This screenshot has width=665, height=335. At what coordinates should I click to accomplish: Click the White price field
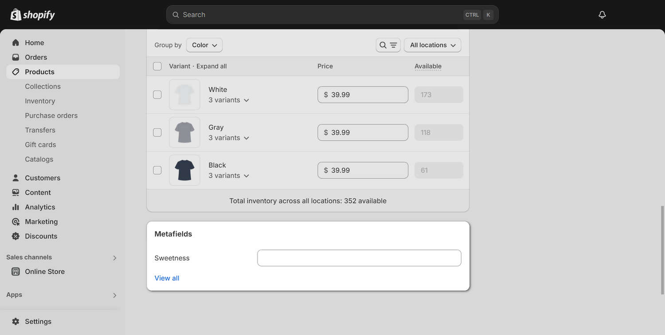click(x=363, y=95)
